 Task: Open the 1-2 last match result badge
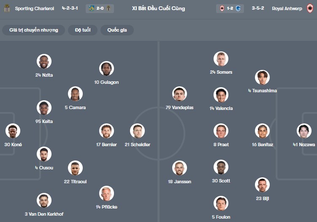click(230, 8)
